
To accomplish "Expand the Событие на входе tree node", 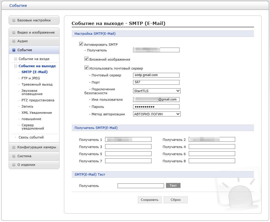I will click(x=16, y=59).
